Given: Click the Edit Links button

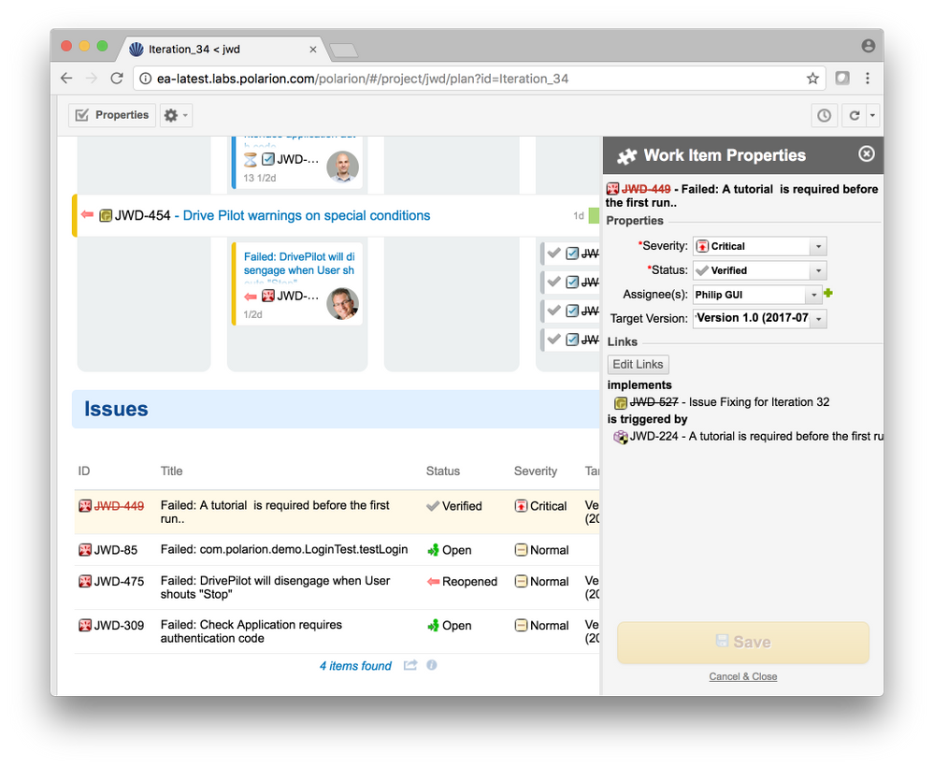Looking at the screenshot, I should (638, 365).
